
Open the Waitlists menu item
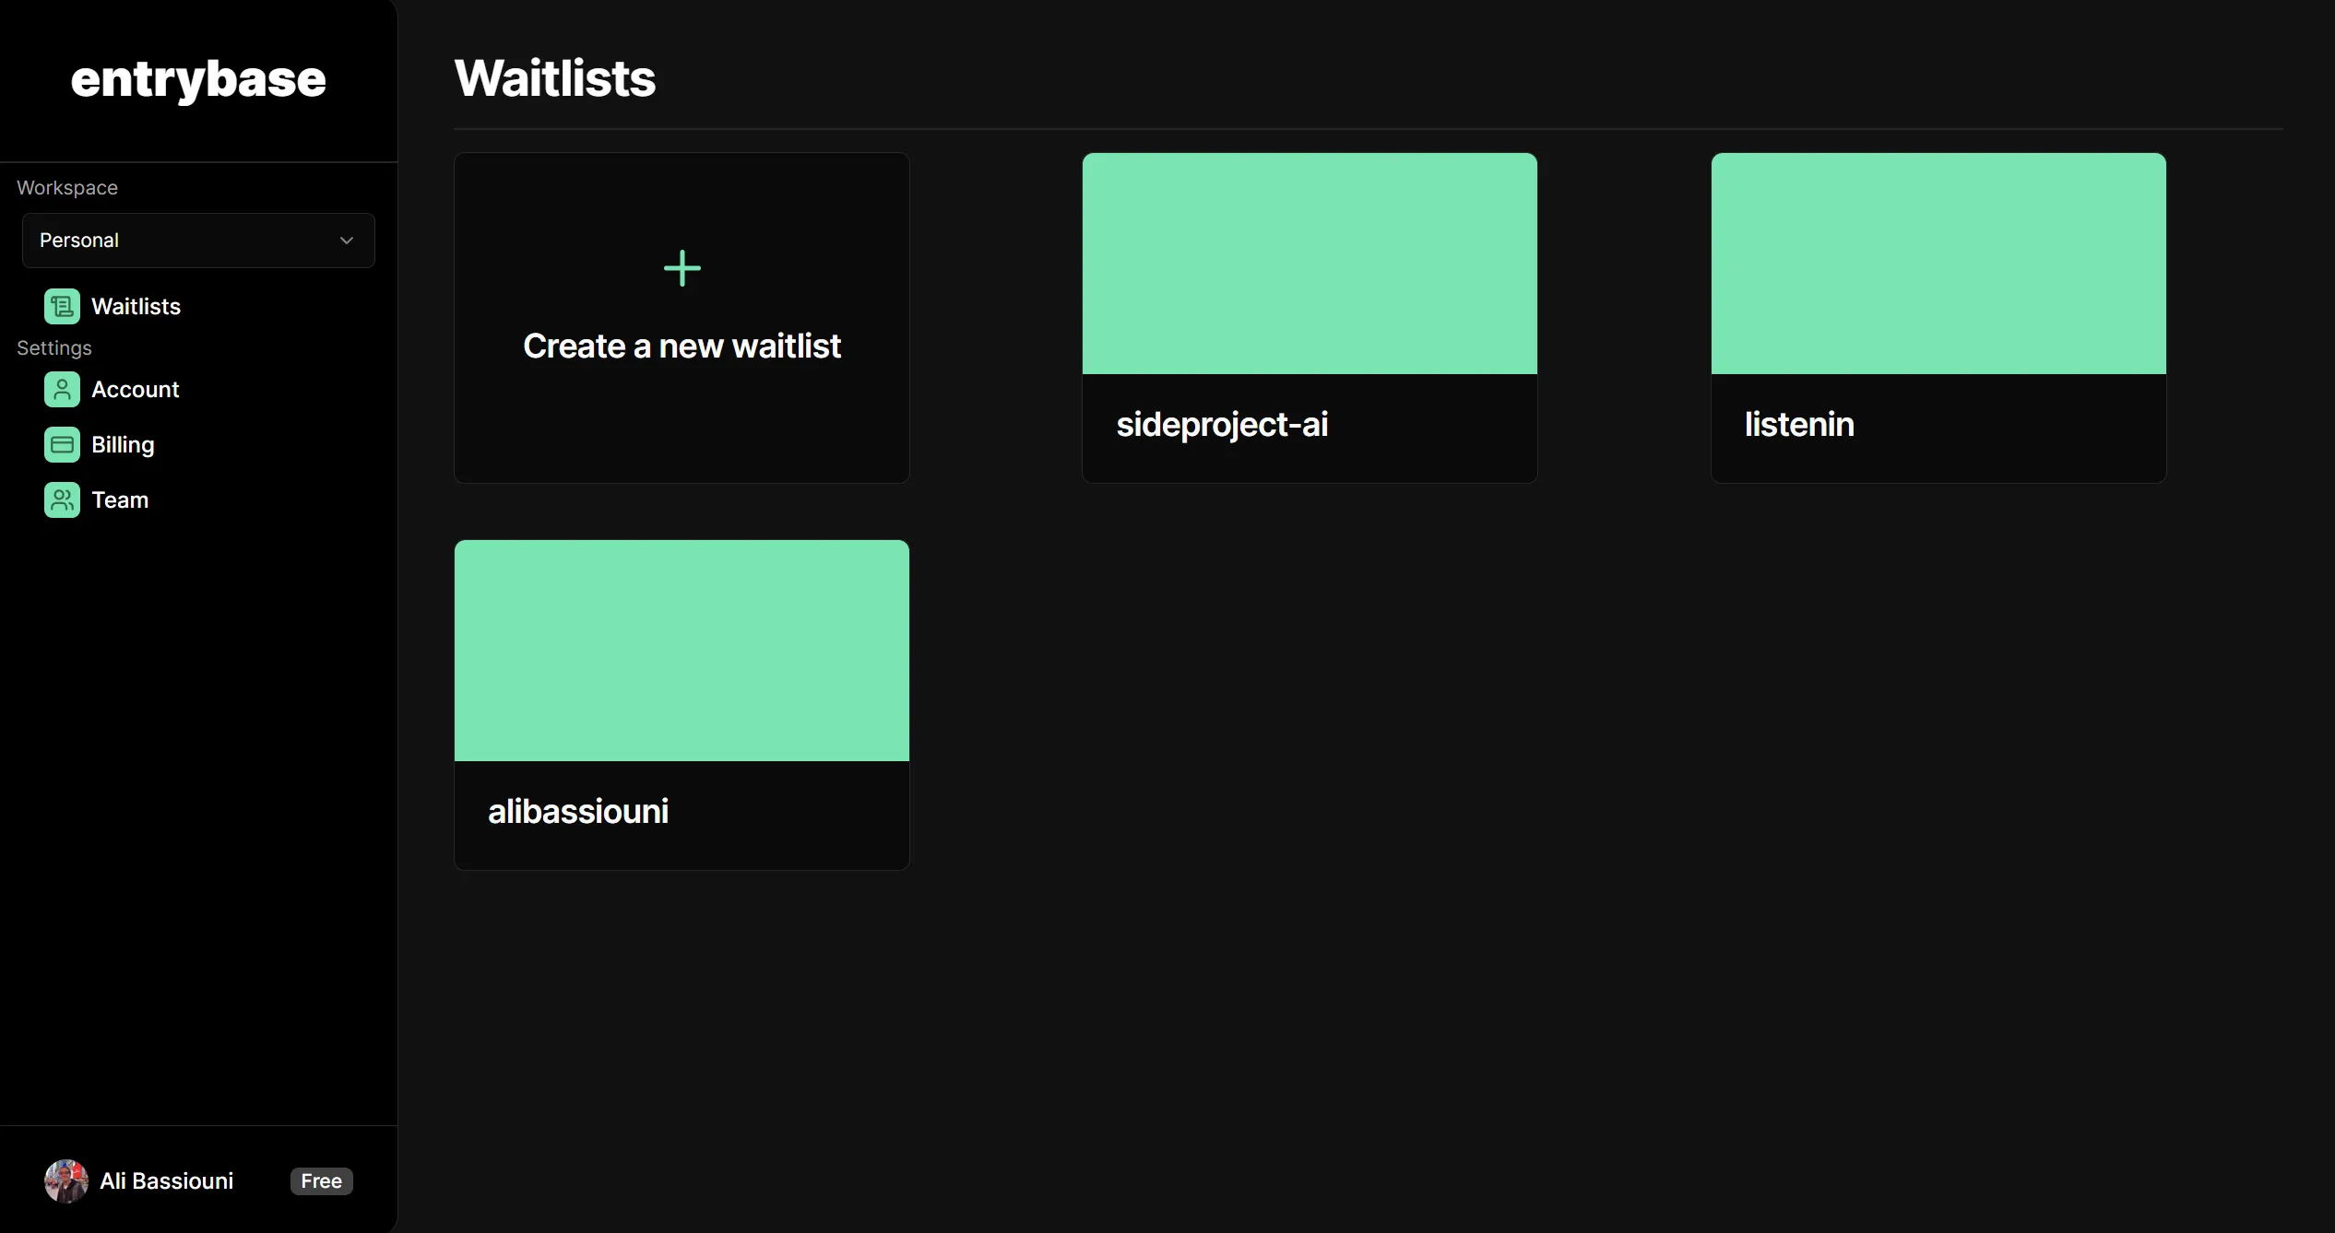point(136,306)
